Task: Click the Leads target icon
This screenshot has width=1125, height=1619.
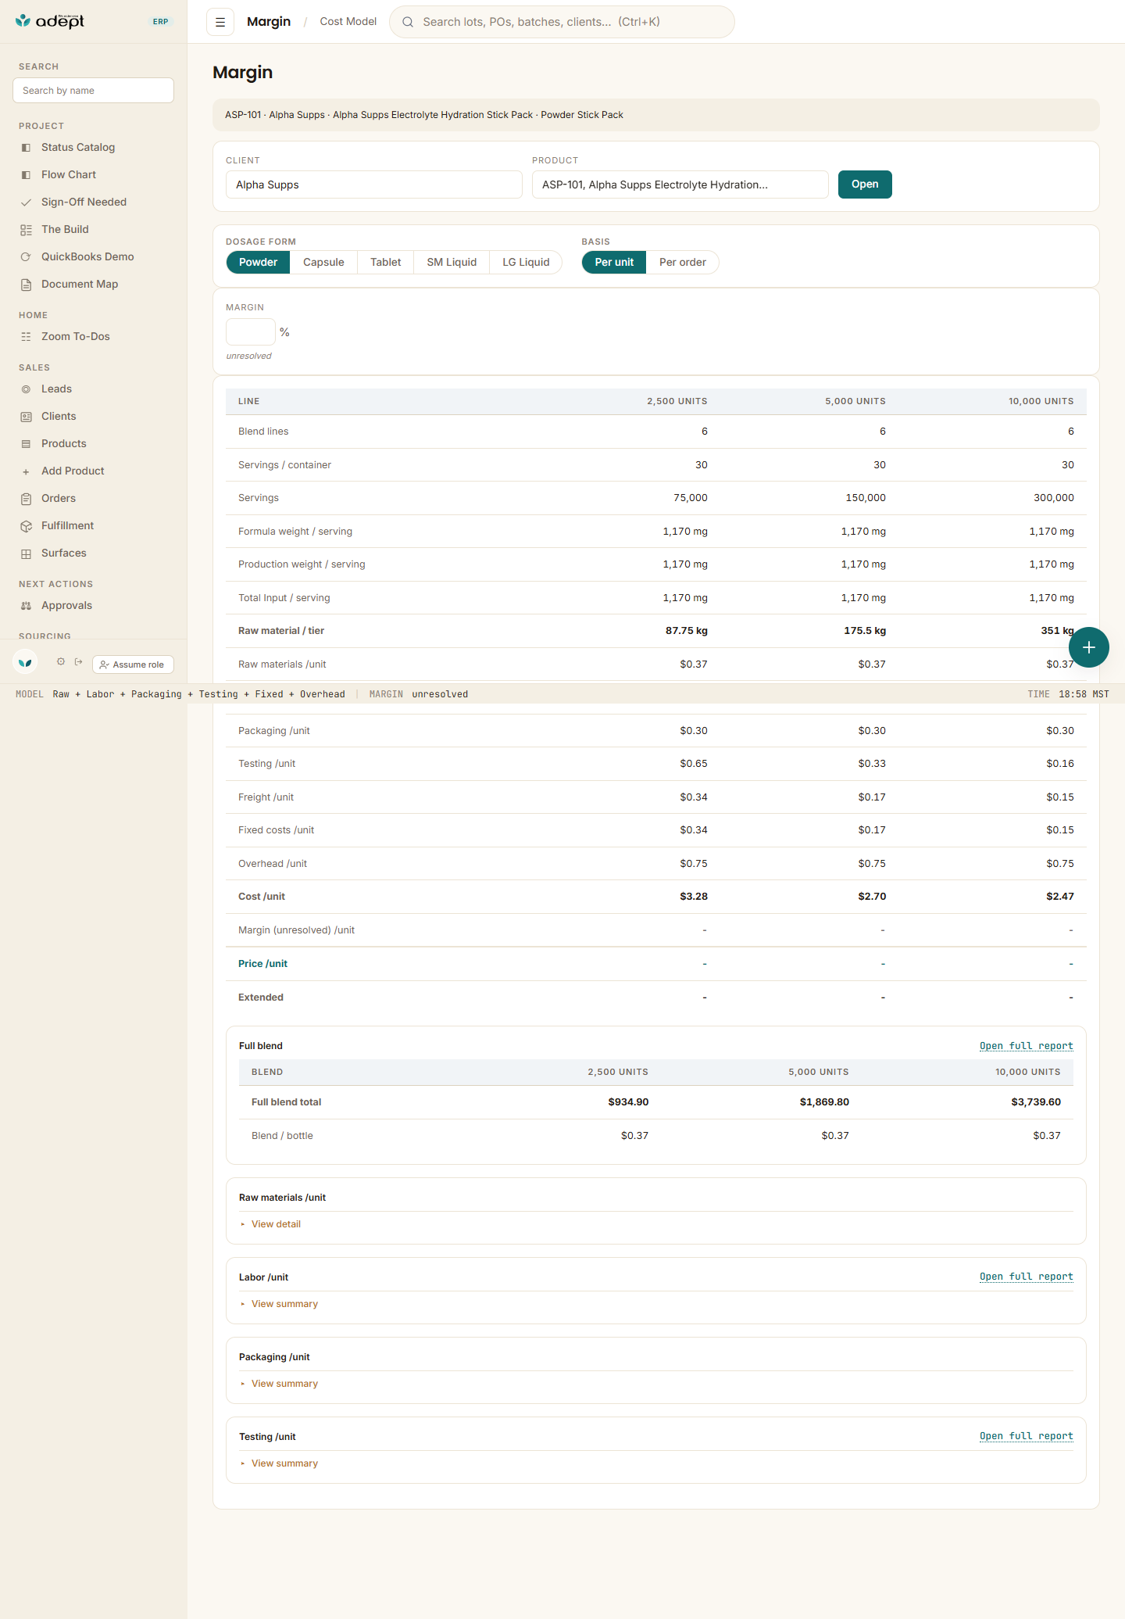Action: point(26,389)
